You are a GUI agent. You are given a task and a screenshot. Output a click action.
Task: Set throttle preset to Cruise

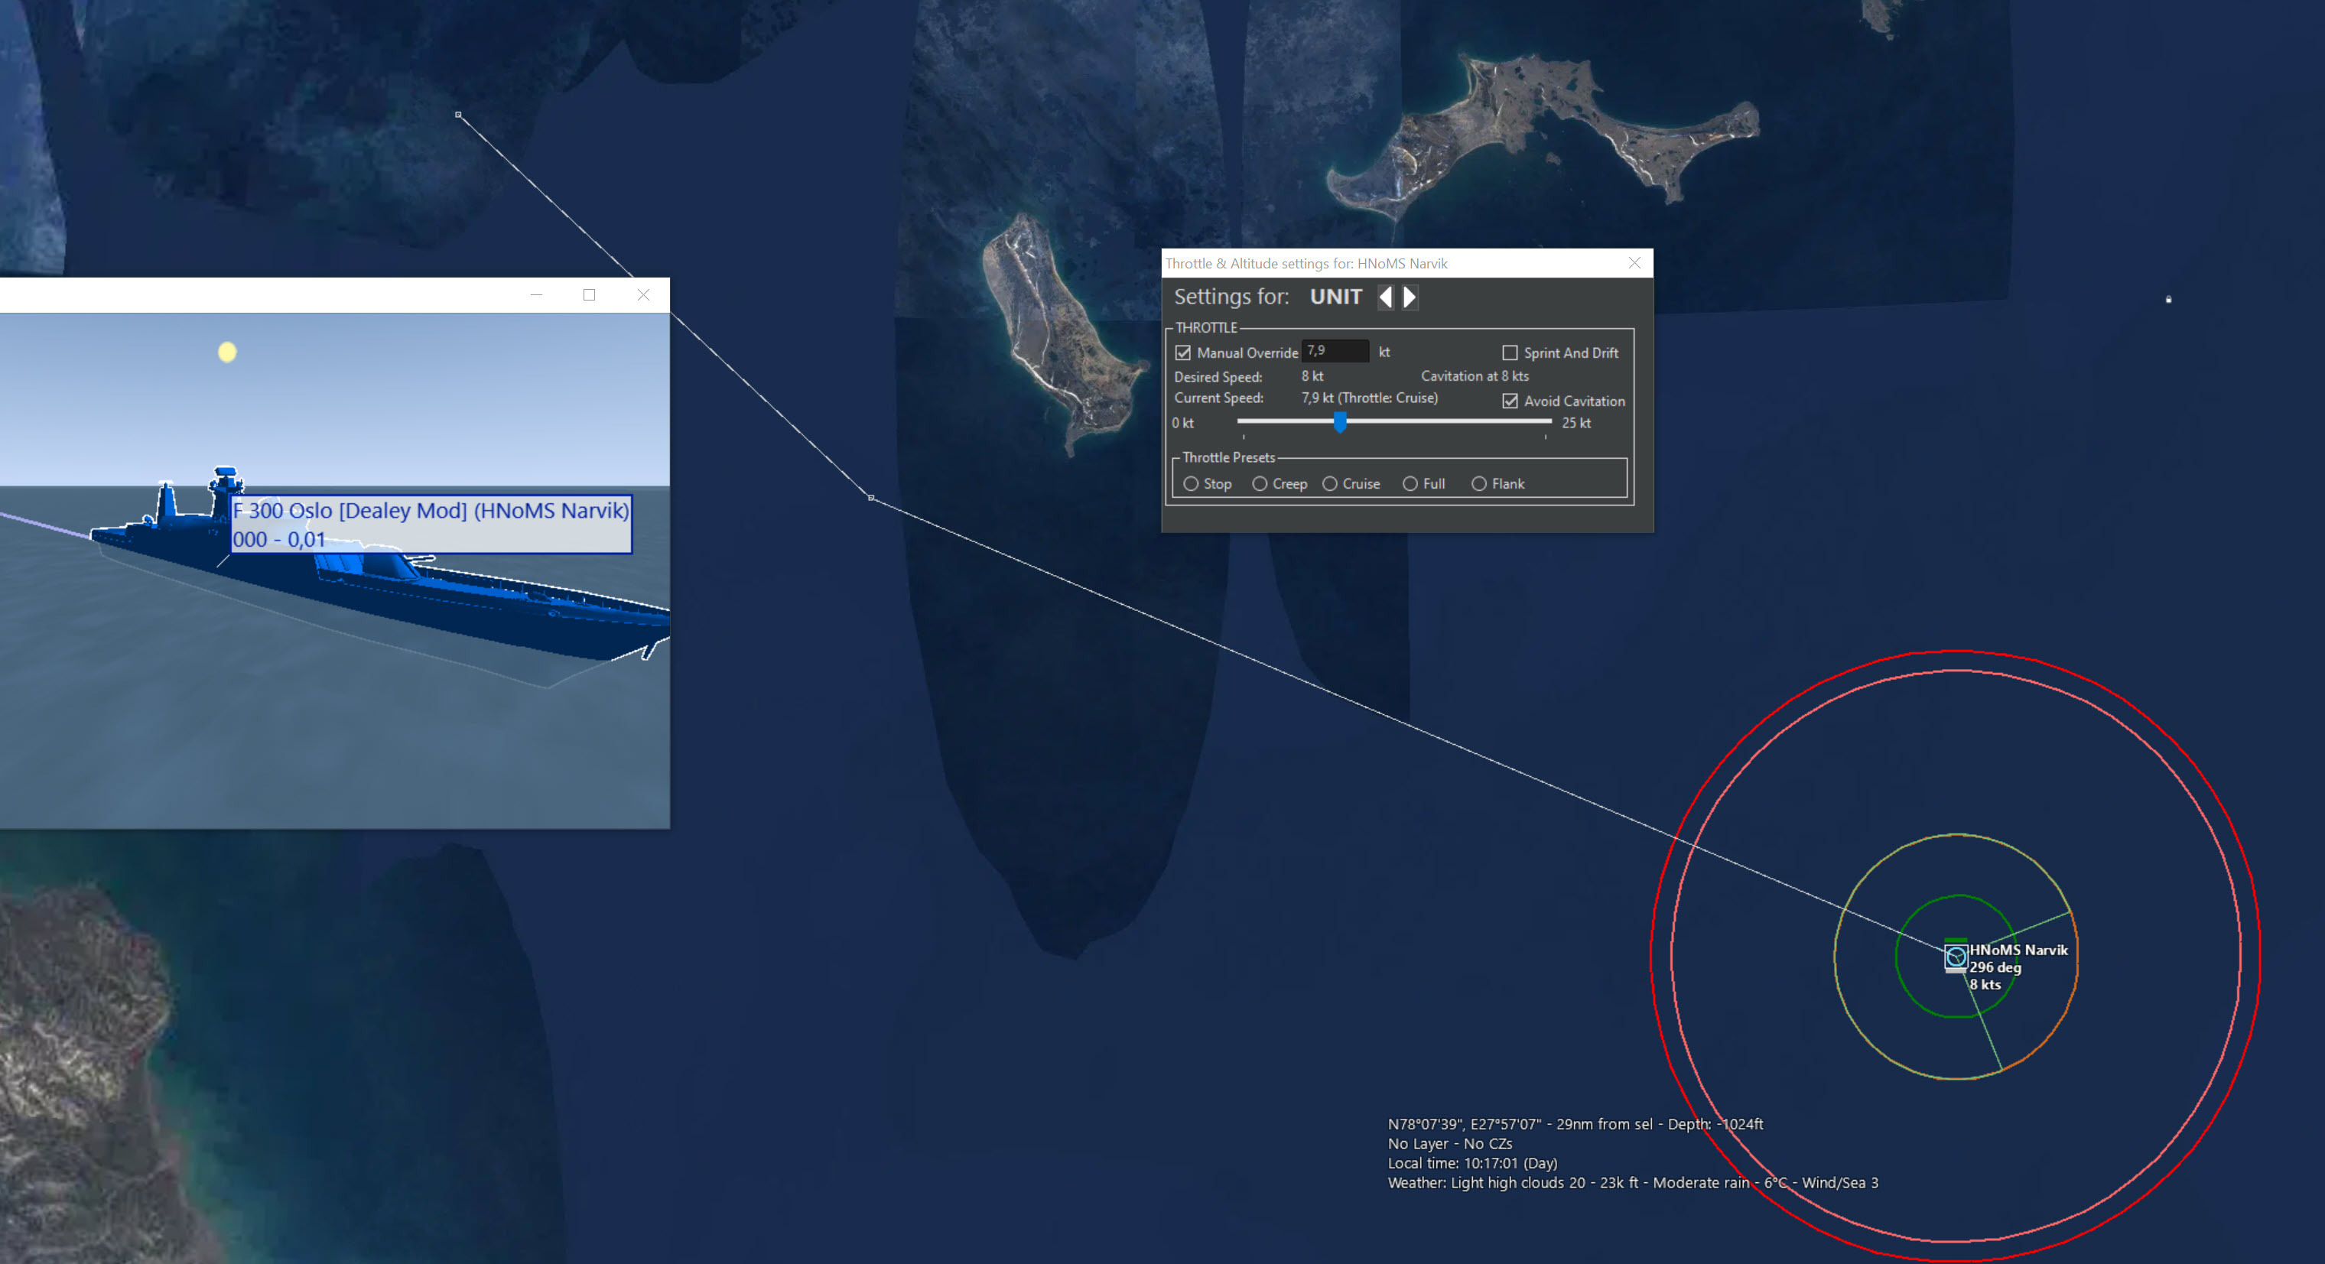point(1329,483)
